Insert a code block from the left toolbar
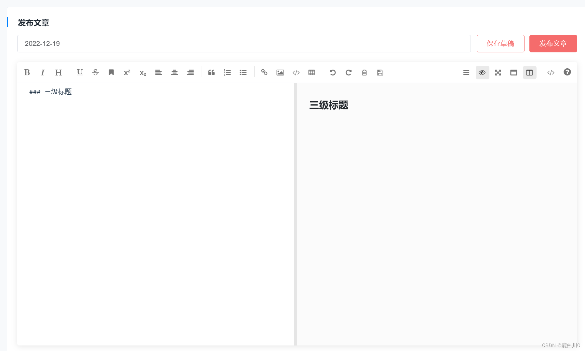 pyautogui.click(x=296, y=72)
